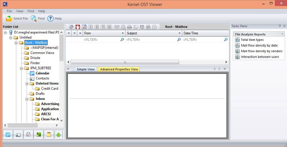The image size is (287, 147).
Task: Open Calendar view from bottom folder bar
Action: tap(8, 135)
